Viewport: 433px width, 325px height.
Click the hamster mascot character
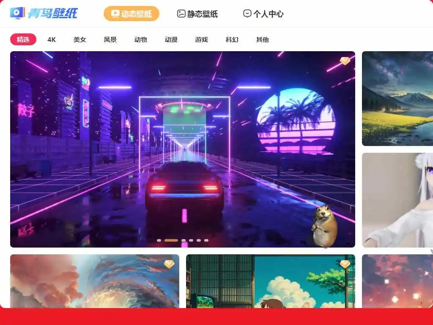pos(325,226)
